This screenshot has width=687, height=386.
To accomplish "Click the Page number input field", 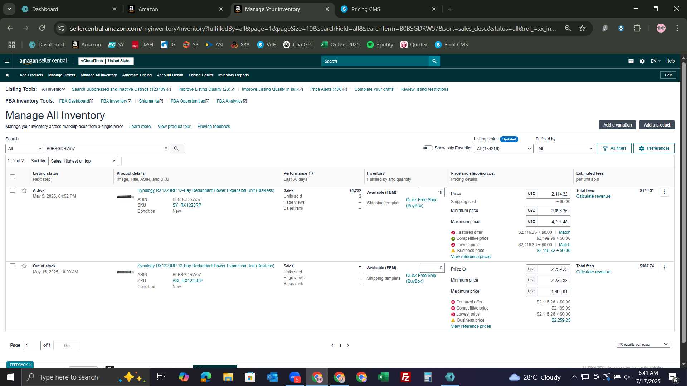I will [32, 345].
